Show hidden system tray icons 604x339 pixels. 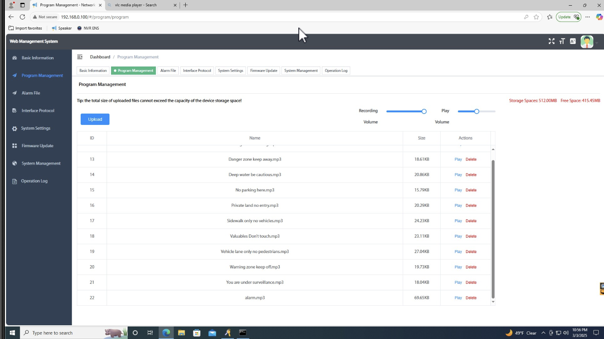(x=543, y=333)
